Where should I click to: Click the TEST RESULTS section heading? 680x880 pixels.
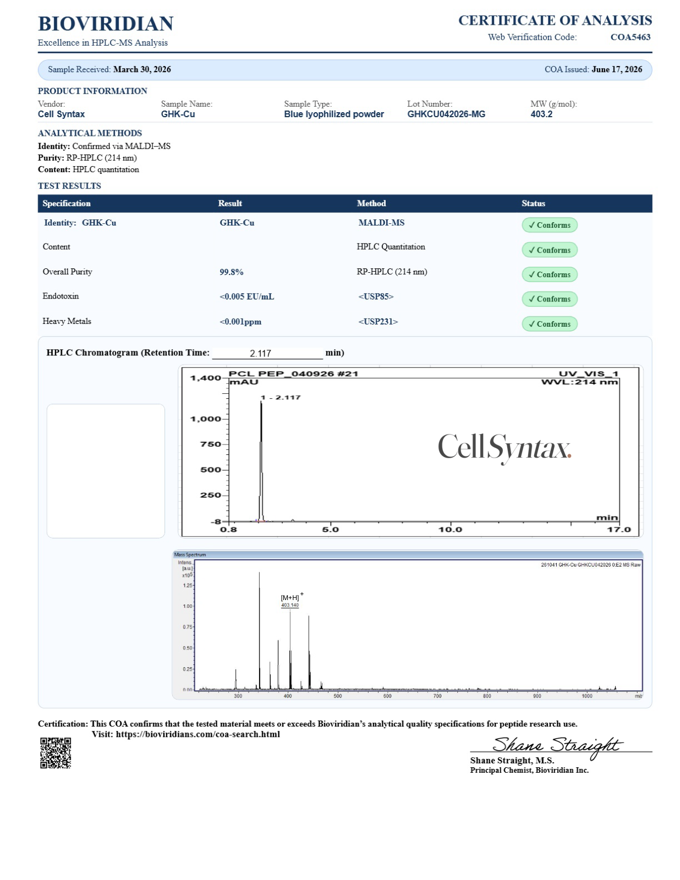(69, 186)
